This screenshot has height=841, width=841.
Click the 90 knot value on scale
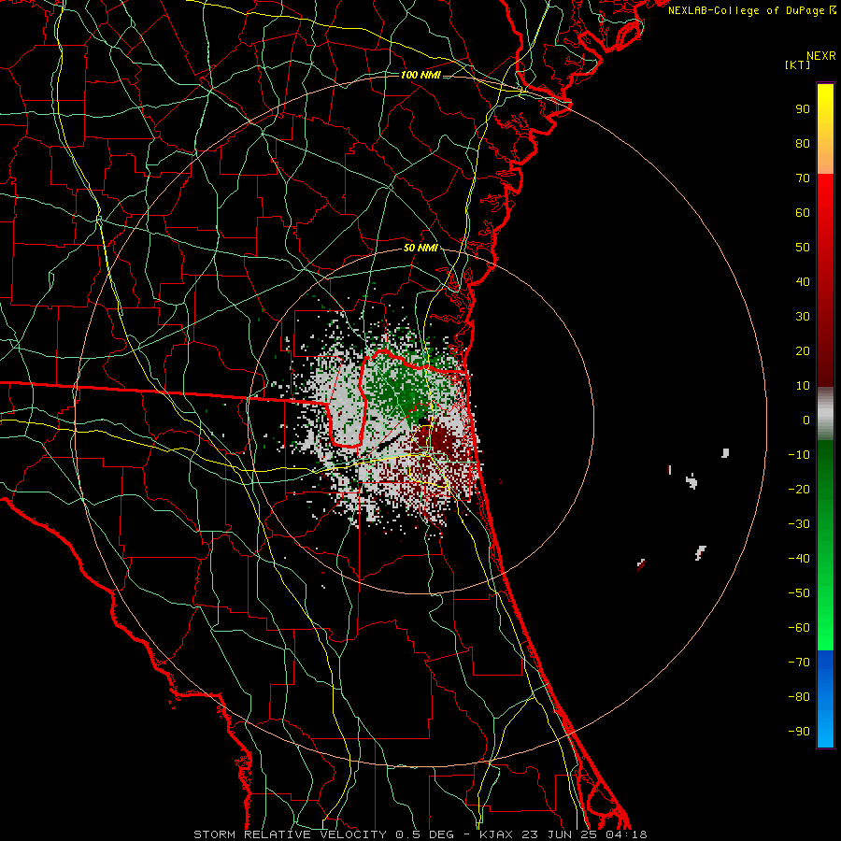point(803,109)
